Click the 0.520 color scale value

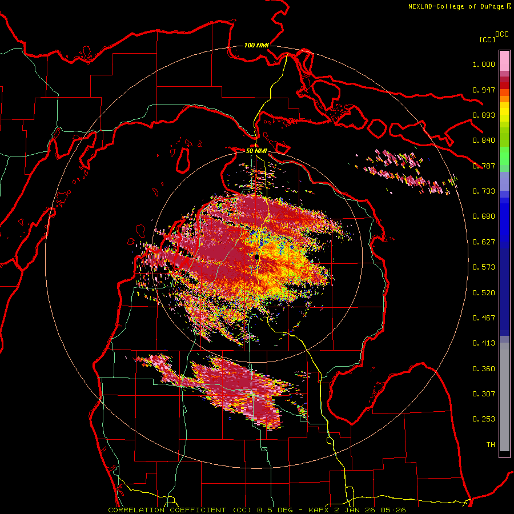point(484,293)
